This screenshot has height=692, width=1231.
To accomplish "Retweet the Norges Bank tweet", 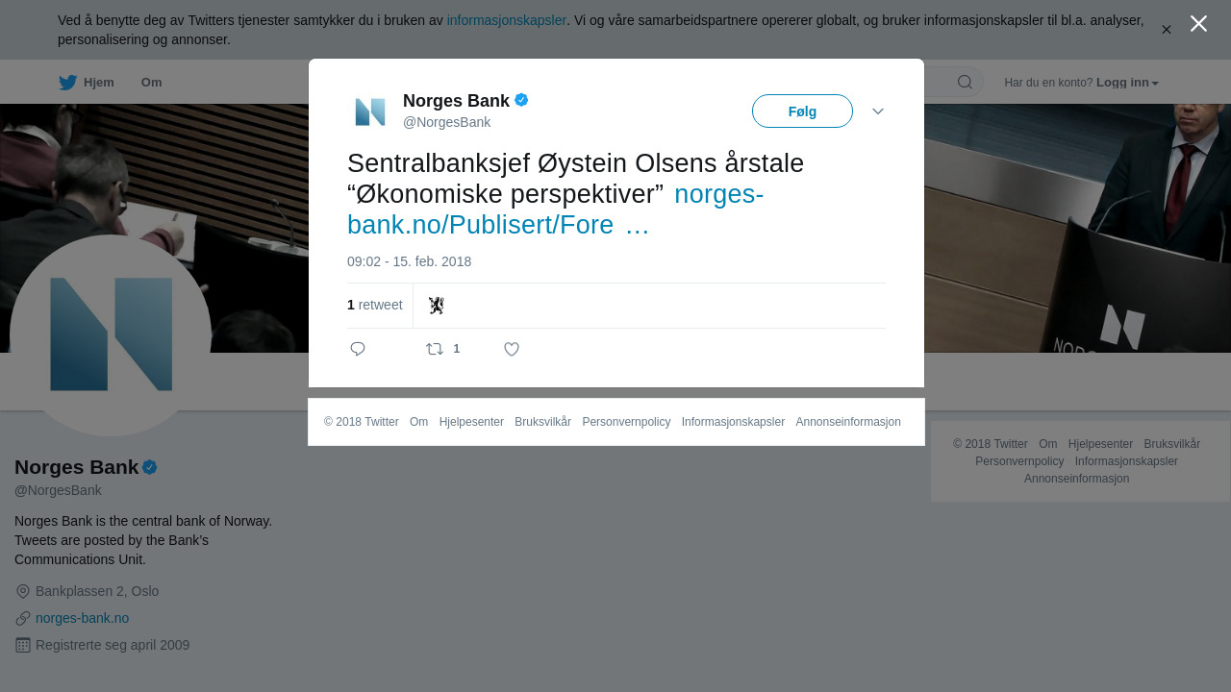I will 435,349.
